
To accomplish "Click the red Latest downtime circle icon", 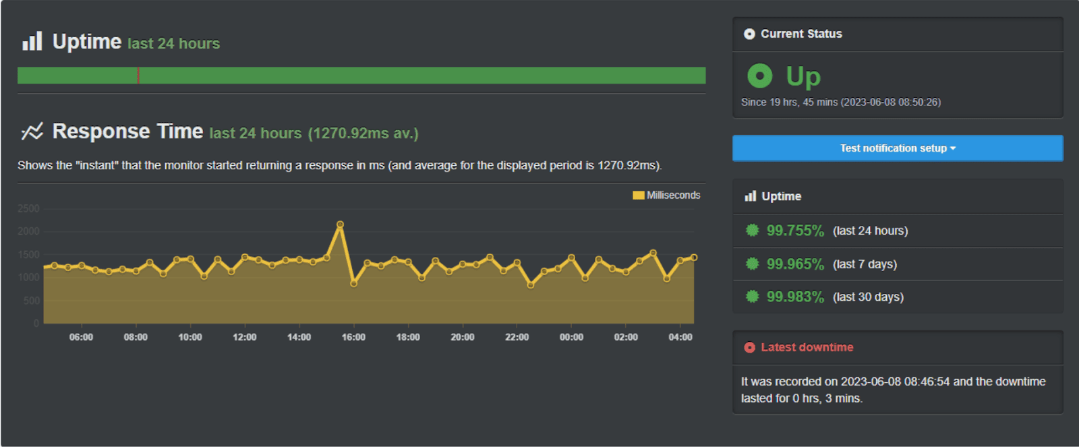I will pyautogui.click(x=749, y=348).
